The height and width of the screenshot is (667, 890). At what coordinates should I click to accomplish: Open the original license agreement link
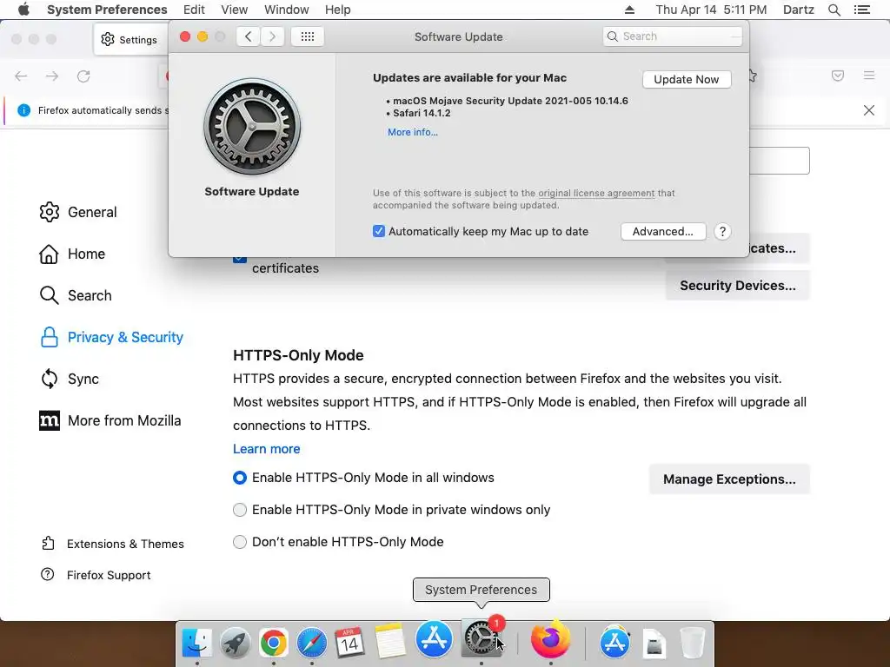[596, 193]
